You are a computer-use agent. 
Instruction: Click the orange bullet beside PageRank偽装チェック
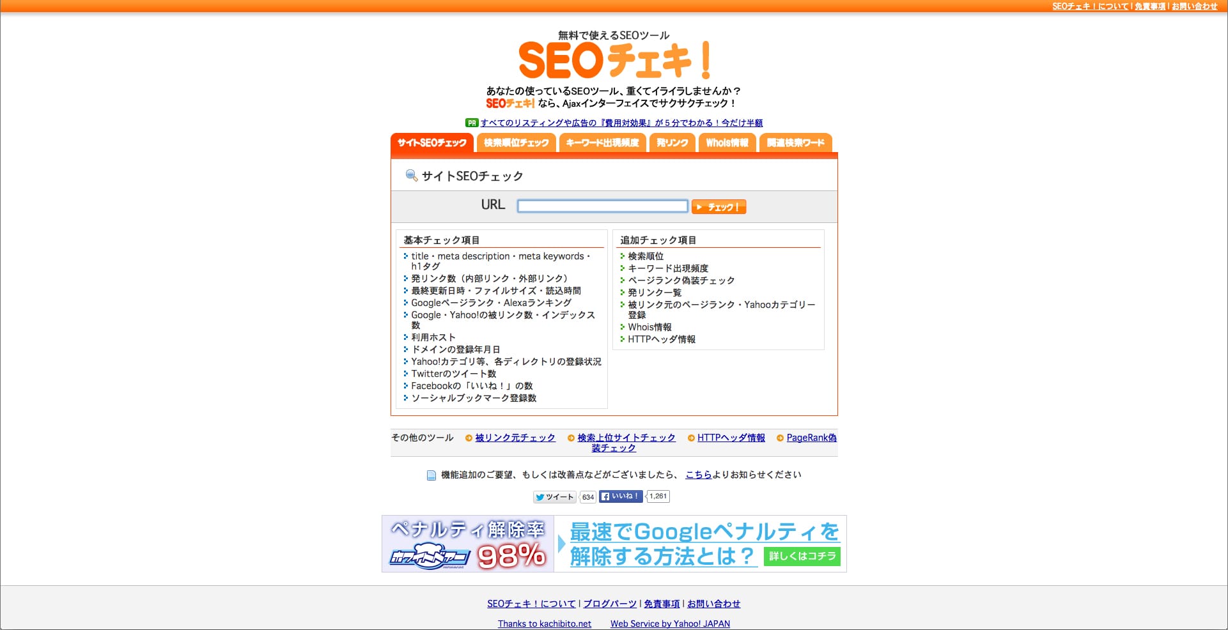click(780, 438)
